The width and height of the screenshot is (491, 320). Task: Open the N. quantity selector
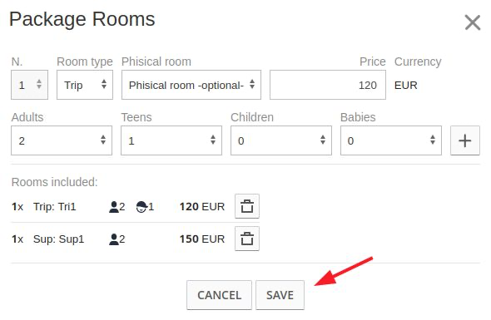coord(29,85)
